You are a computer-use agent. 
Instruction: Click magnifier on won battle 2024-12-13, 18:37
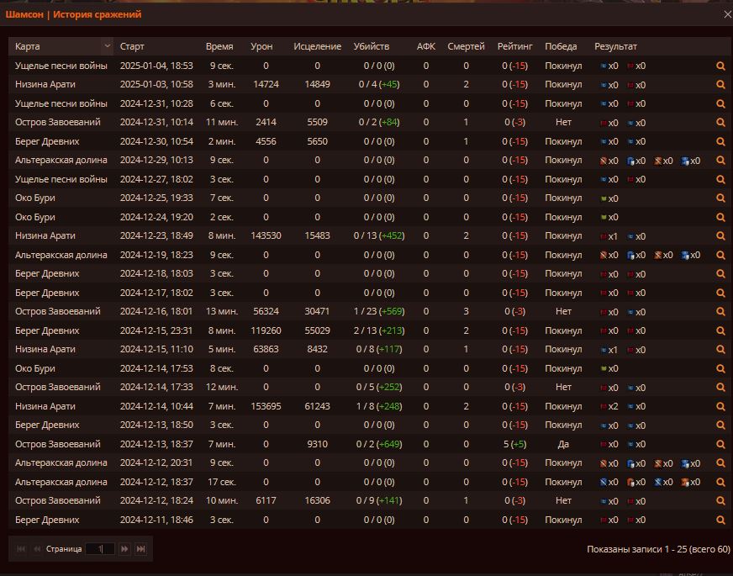pyautogui.click(x=720, y=445)
